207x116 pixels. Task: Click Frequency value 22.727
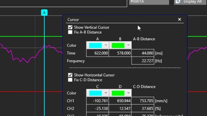(x=143, y=61)
